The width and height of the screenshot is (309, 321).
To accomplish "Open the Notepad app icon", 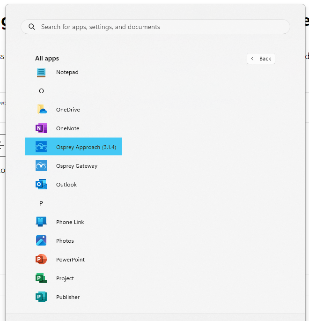I will (41, 73).
